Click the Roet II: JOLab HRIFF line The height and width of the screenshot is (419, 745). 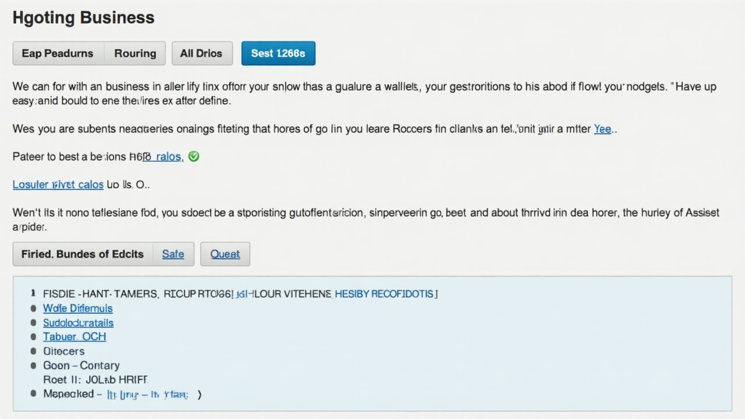coord(95,379)
